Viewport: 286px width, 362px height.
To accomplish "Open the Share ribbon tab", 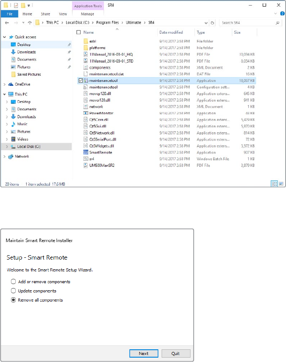I will (x=46, y=14).
